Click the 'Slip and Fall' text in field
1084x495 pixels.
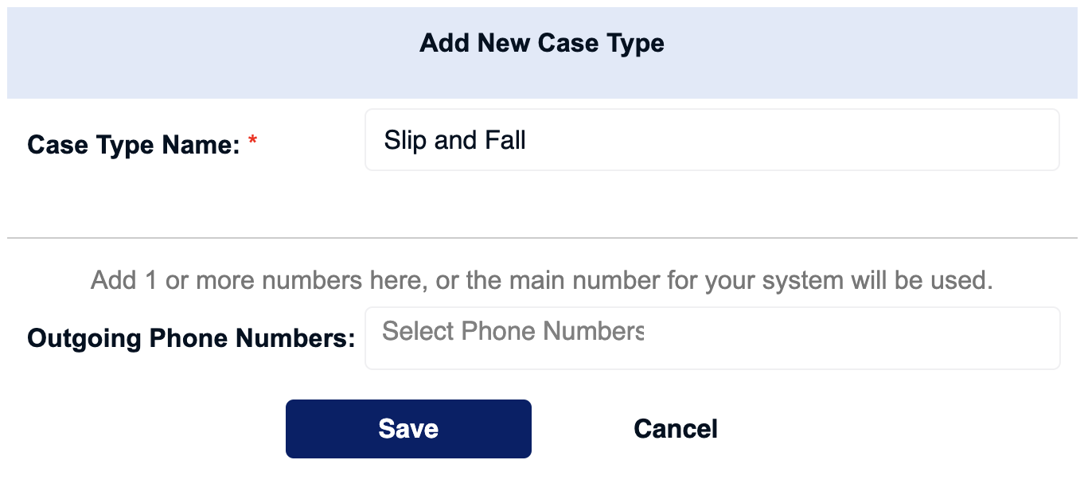(x=455, y=140)
